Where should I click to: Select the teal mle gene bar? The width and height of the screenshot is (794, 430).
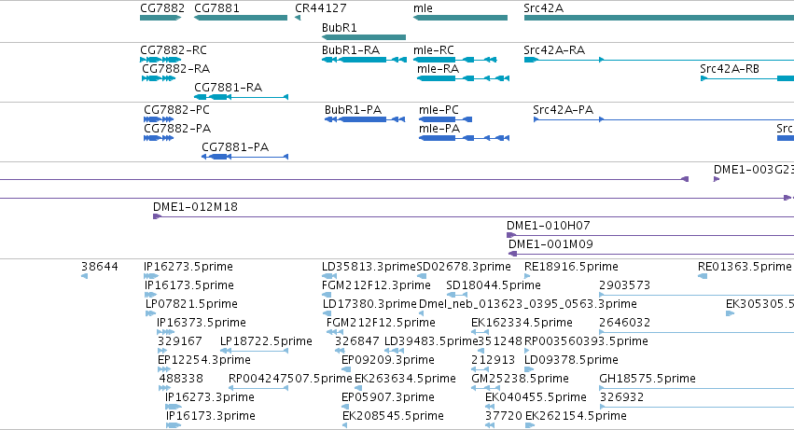click(x=460, y=18)
